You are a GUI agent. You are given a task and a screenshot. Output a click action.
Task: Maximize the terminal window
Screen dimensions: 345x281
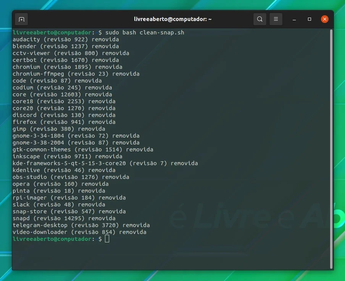pyautogui.click(x=310, y=19)
